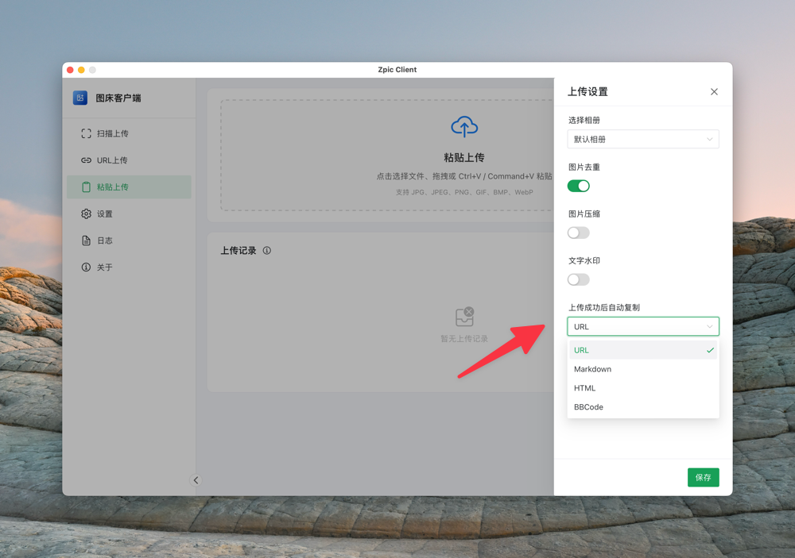
Task: Open the 选择相册 album dropdown
Action: pyautogui.click(x=642, y=139)
